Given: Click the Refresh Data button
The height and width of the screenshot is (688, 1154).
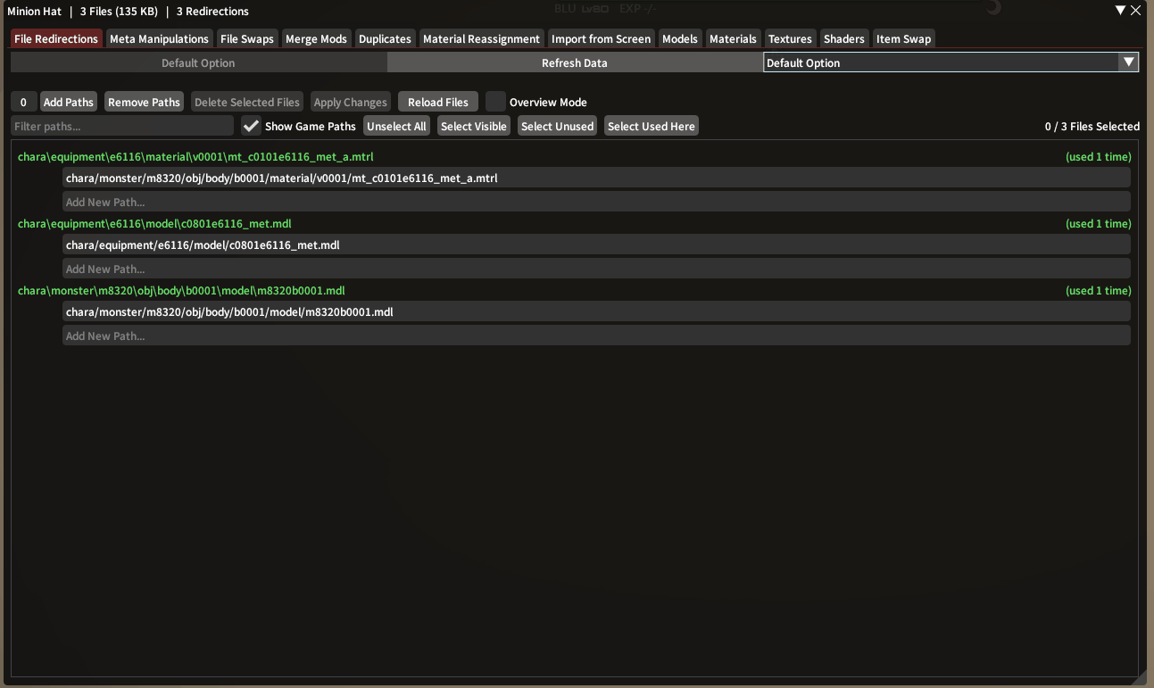Looking at the screenshot, I should (x=575, y=62).
